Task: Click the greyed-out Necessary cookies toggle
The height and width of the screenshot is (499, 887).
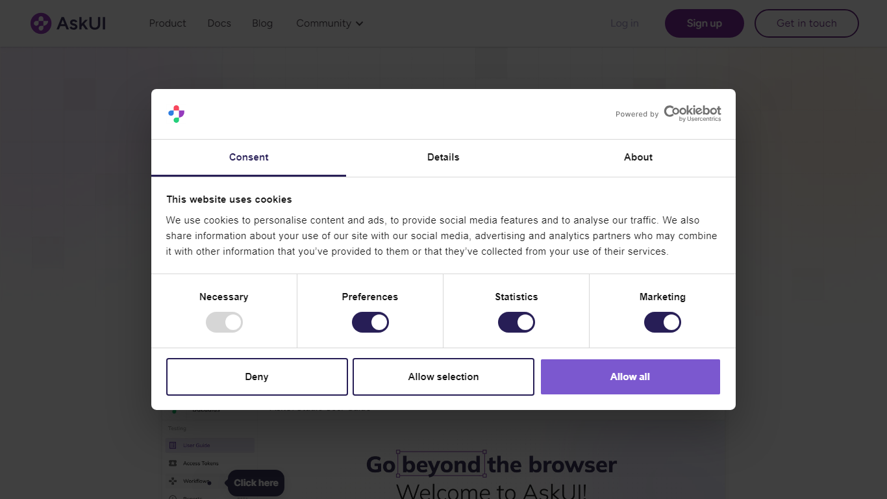Action: pos(224,322)
